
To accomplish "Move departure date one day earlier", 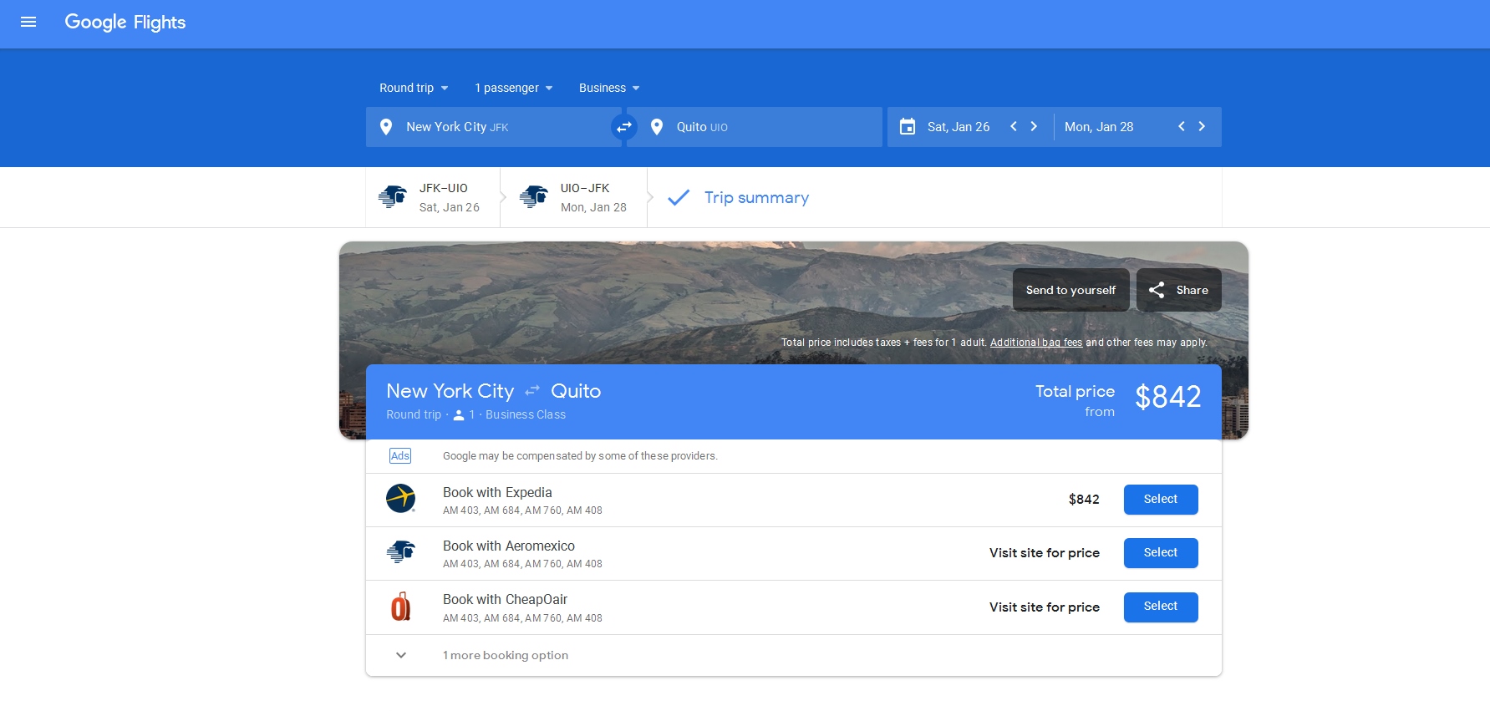I will pyautogui.click(x=1014, y=126).
